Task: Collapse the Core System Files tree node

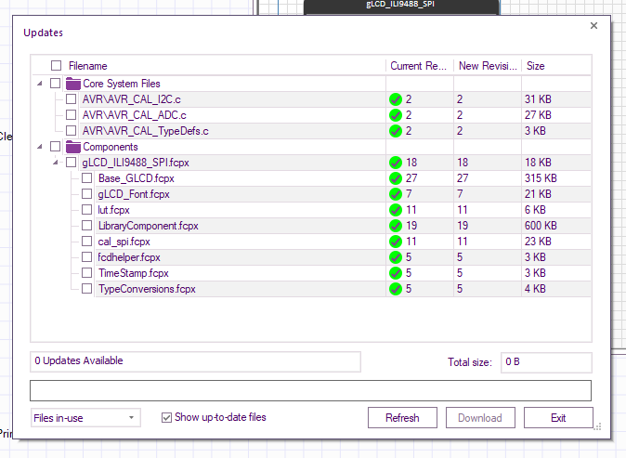Action: pyautogui.click(x=40, y=84)
